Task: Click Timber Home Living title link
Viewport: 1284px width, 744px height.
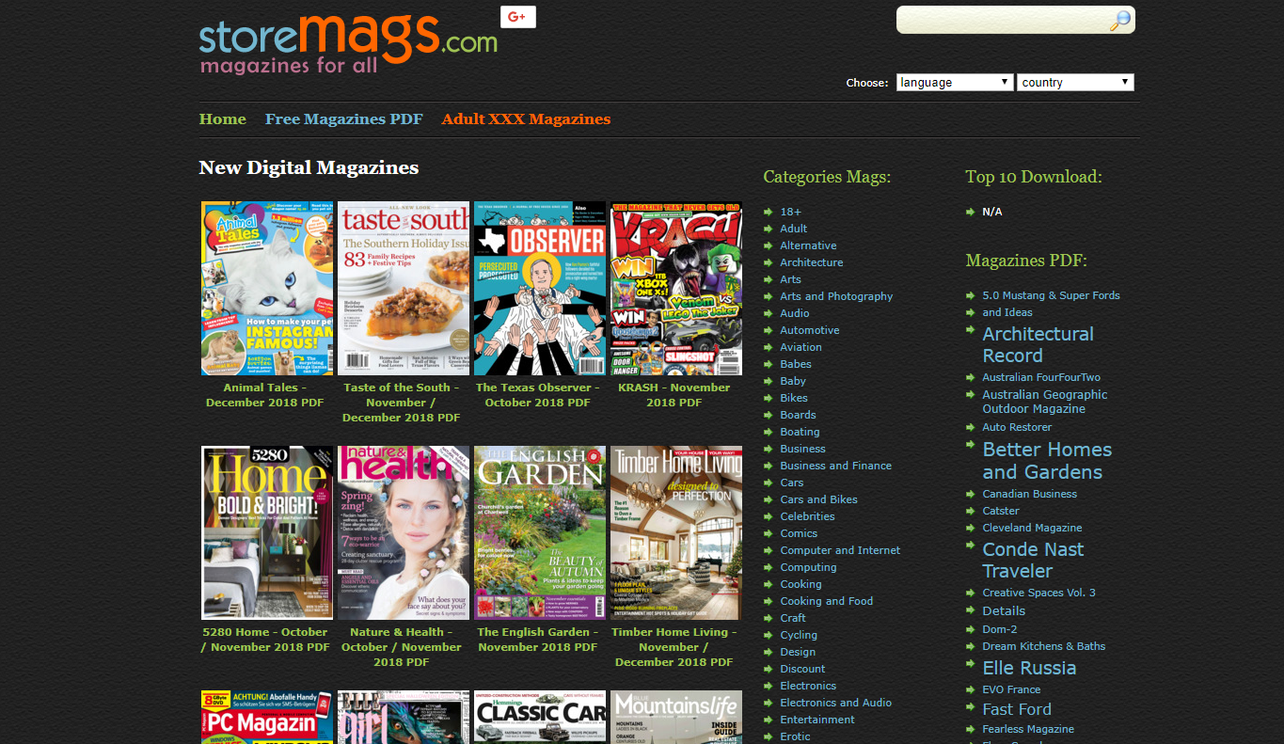Action: (x=674, y=647)
